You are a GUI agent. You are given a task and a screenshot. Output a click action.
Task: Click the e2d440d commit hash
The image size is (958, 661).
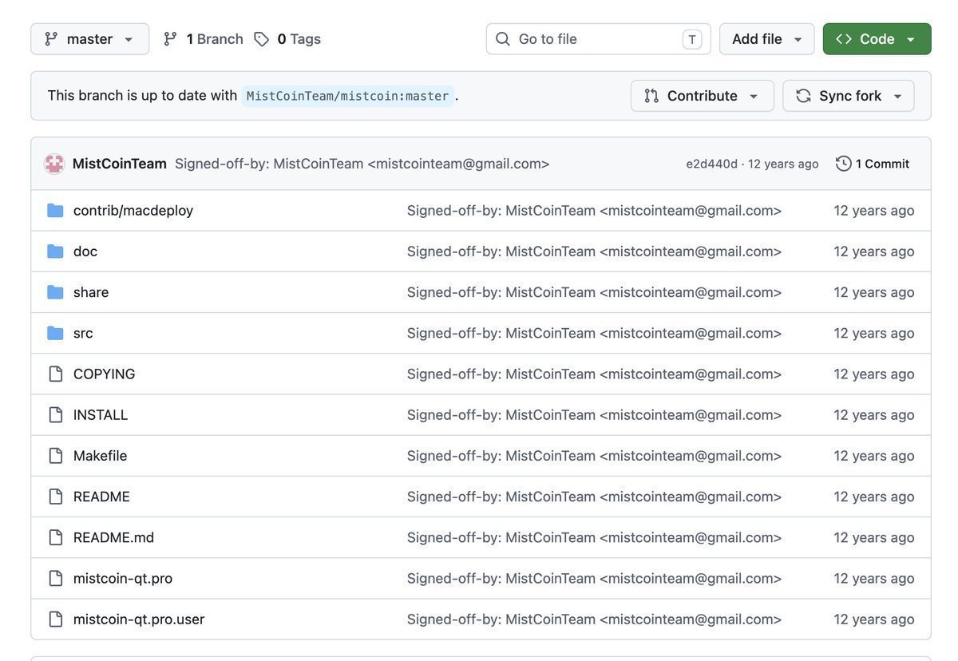click(x=712, y=164)
